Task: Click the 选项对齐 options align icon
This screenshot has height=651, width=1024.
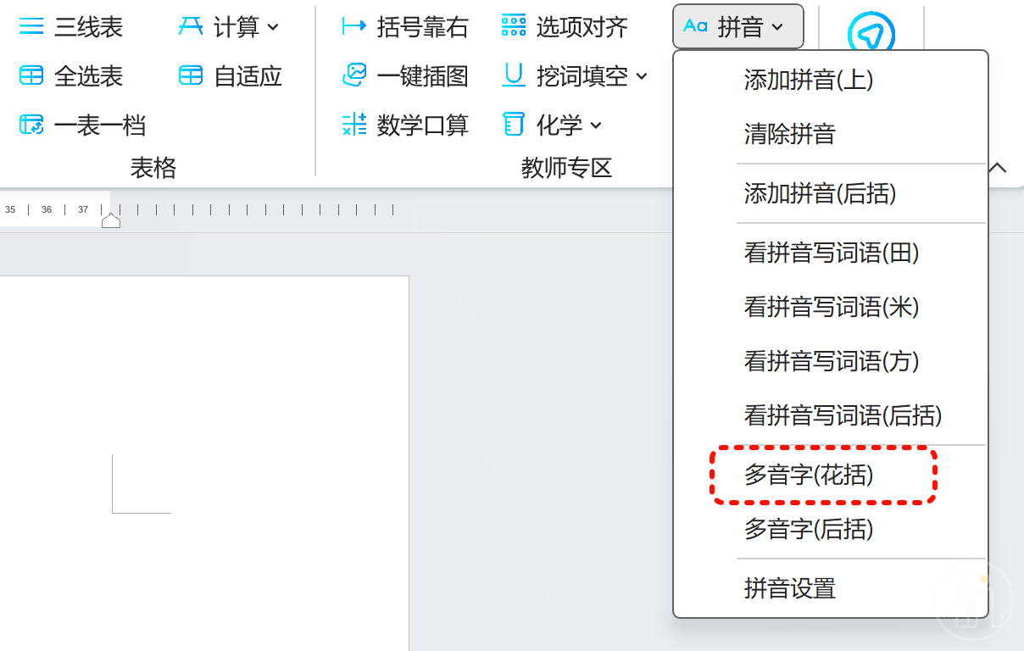Action: (x=514, y=27)
